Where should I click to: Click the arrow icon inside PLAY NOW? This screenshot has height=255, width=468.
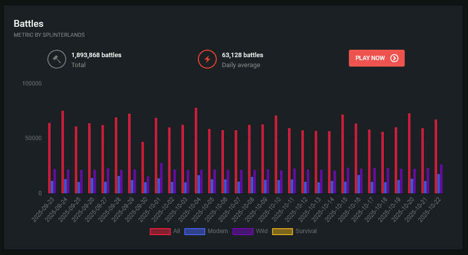point(394,58)
